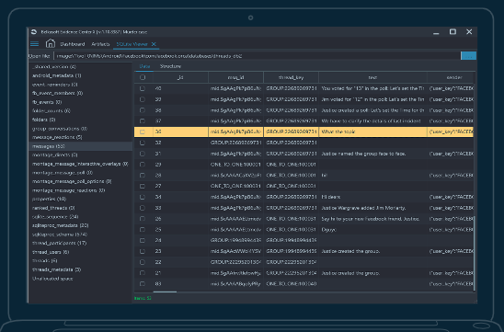Switch to the Dashboard tab
Viewport: 504px width, 332px height.
[x=73, y=44]
